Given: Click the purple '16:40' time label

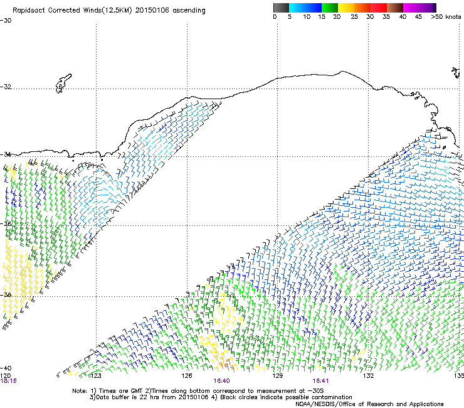Looking at the screenshot, I should pos(221,381).
